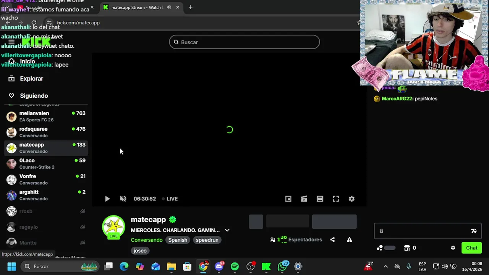Open WhatsApp from the taskbar

pos(282,266)
